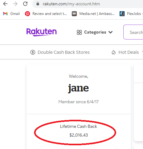The width and height of the screenshot is (143, 149).
Task: Click the Rakuten logo
Action: point(42,32)
